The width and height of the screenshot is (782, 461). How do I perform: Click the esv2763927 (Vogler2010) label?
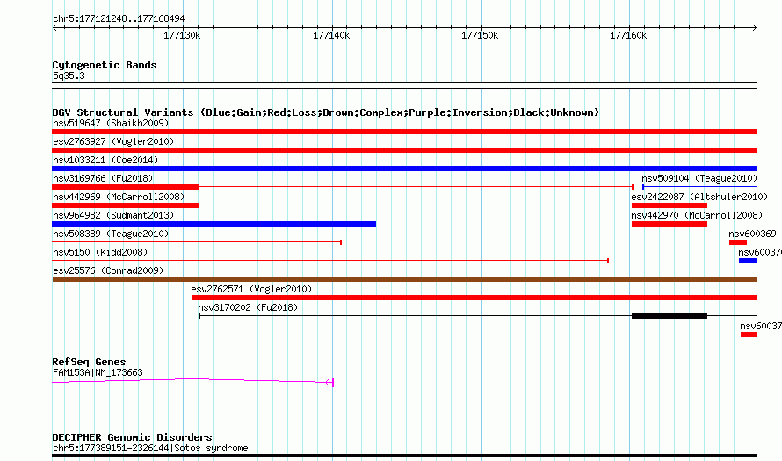coord(113,141)
